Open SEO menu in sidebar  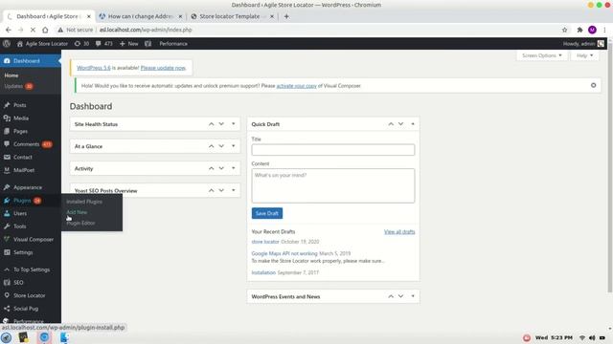coord(18,283)
